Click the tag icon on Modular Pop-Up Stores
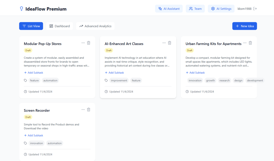The image size is (274, 161). [25, 80]
